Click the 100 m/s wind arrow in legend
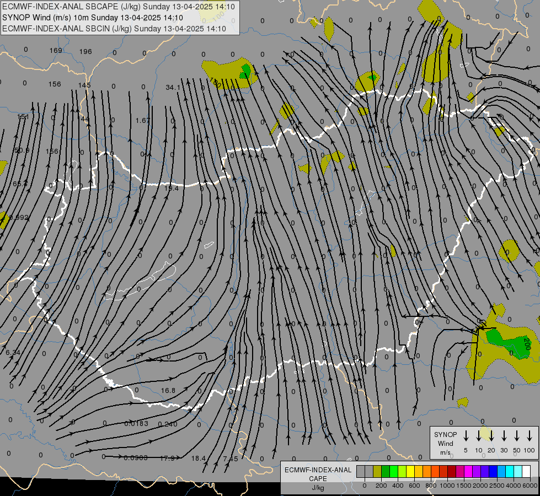Screen dimensions: 540x496 tap(530, 436)
